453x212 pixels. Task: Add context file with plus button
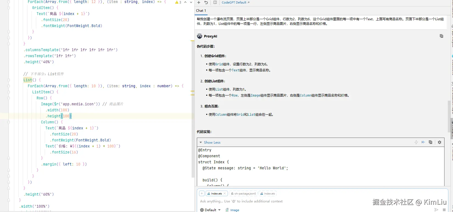(202, 193)
